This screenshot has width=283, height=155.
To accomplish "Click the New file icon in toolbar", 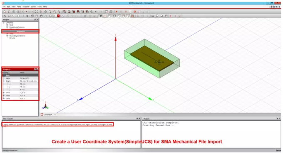I will (x=5, y=12).
